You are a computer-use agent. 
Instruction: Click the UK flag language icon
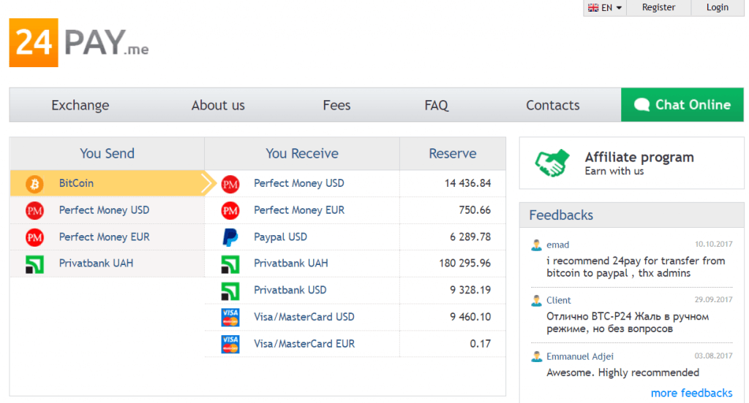[593, 7]
